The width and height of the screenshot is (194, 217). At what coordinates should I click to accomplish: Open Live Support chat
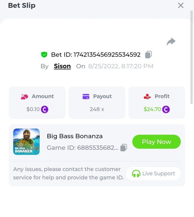(153, 174)
